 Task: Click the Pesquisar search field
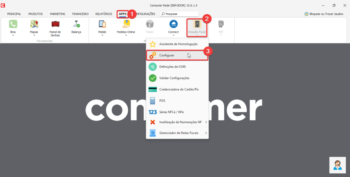tap(178, 14)
